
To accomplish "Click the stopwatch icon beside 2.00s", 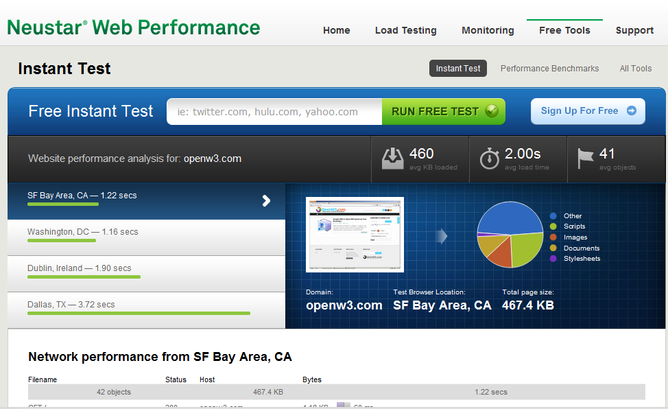I will tap(489, 159).
